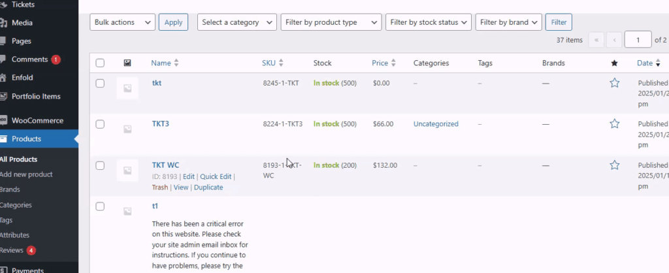The image size is (669, 273).
Task: Click the featured star column header
Action: click(614, 63)
